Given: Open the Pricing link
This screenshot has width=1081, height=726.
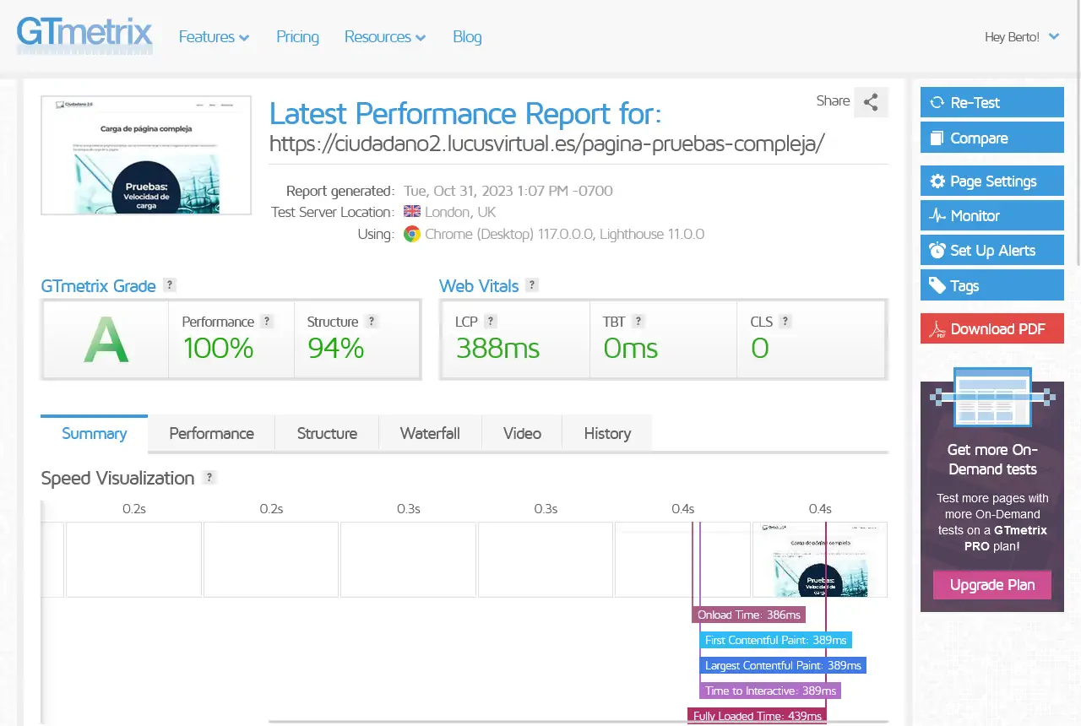Looking at the screenshot, I should pyautogui.click(x=297, y=37).
